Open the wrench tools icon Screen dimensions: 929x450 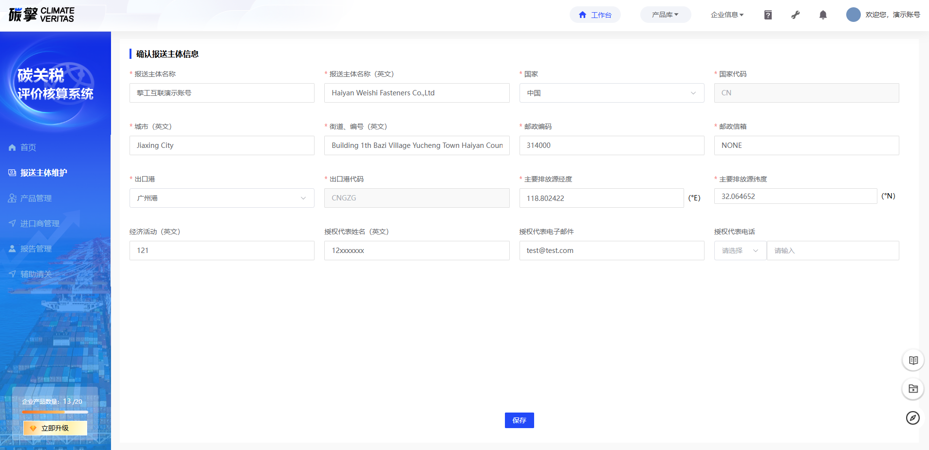pos(796,15)
